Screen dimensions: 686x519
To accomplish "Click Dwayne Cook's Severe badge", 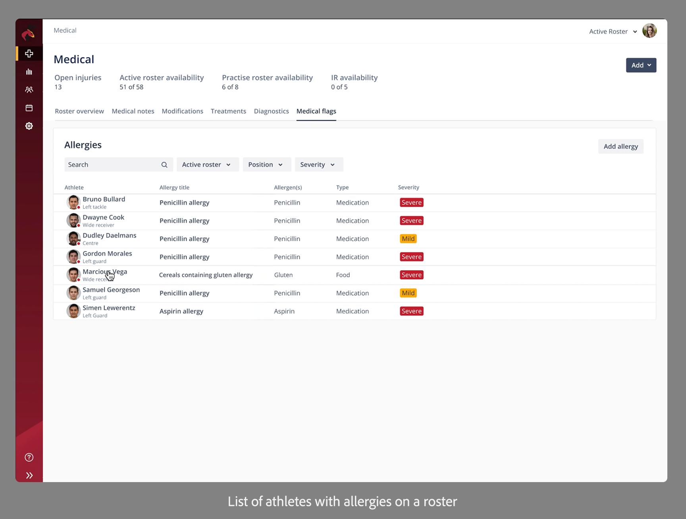I will tap(412, 221).
